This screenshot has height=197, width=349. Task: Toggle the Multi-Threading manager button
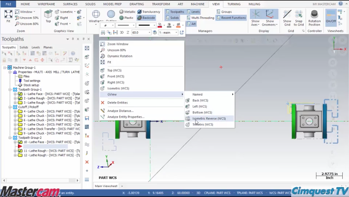point(200,18)
